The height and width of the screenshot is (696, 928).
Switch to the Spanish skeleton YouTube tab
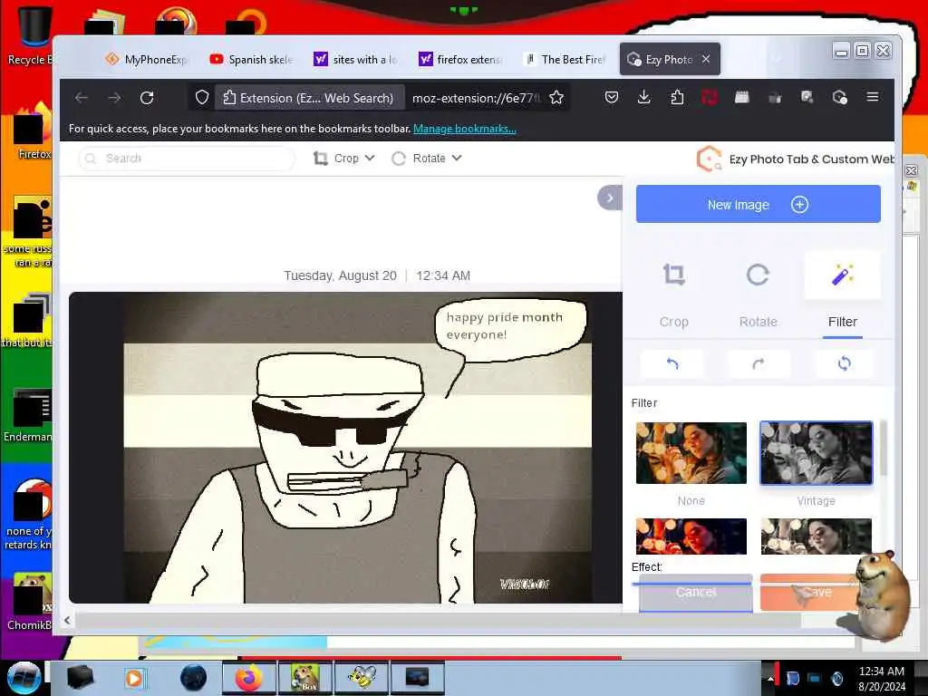pos(252,59)
